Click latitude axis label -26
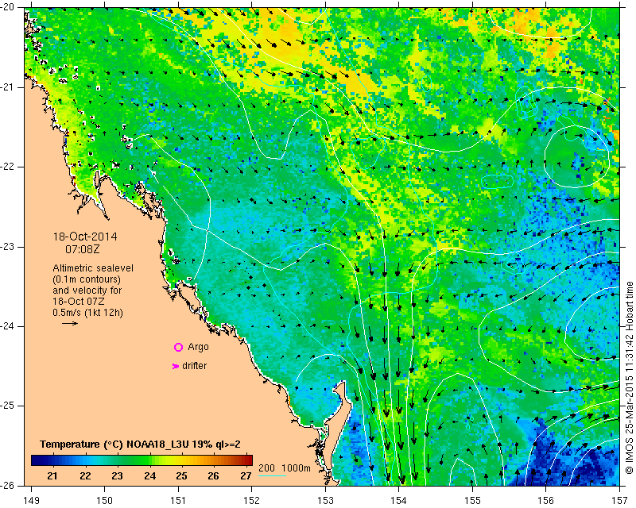The height and width of the screenshot is (508, 636). tap(7, 485)
